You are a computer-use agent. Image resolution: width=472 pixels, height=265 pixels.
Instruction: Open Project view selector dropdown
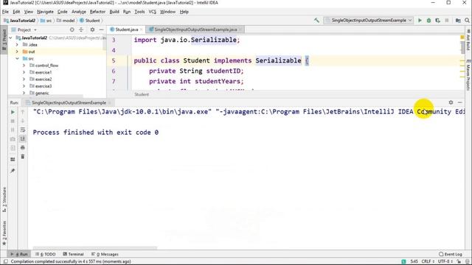tap(24, 29)
